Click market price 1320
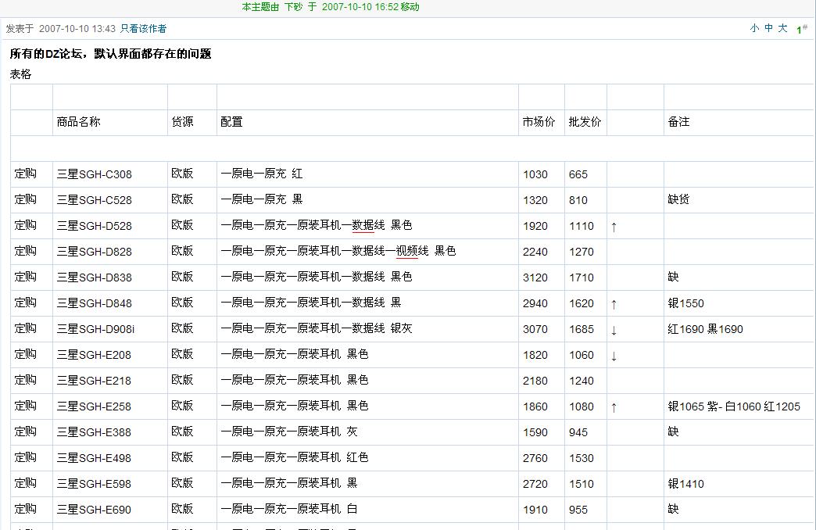The image size is (816, 530). [x=535, y=200]
